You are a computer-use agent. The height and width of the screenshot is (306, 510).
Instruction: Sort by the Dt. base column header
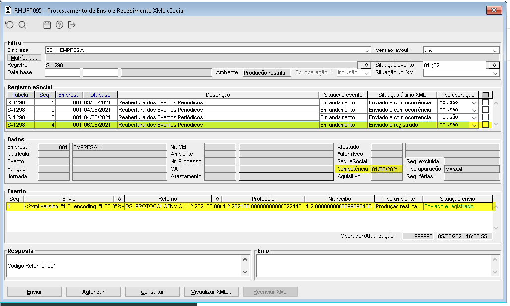pyautogui.click(x=100, y=95)
